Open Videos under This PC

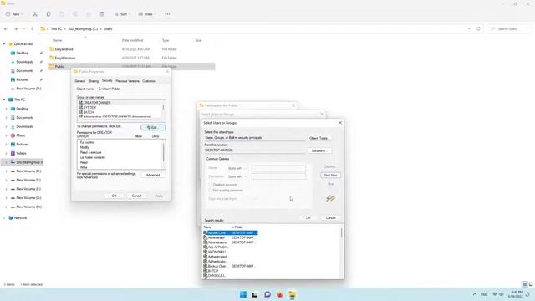coord(21,153)
